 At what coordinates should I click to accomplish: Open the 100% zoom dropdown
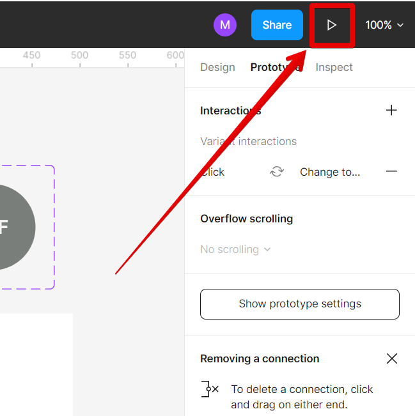384,25
